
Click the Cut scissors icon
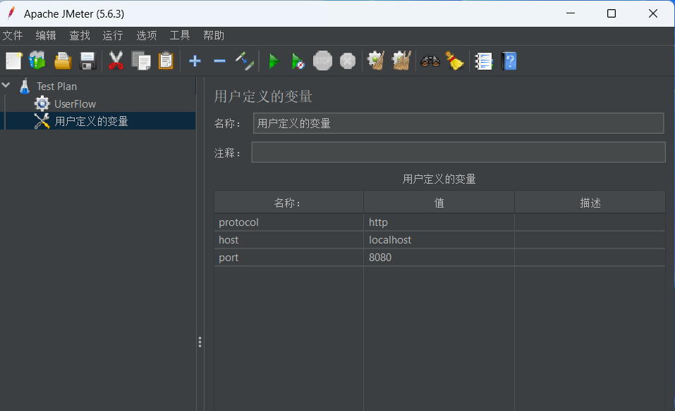coord(116,61)
